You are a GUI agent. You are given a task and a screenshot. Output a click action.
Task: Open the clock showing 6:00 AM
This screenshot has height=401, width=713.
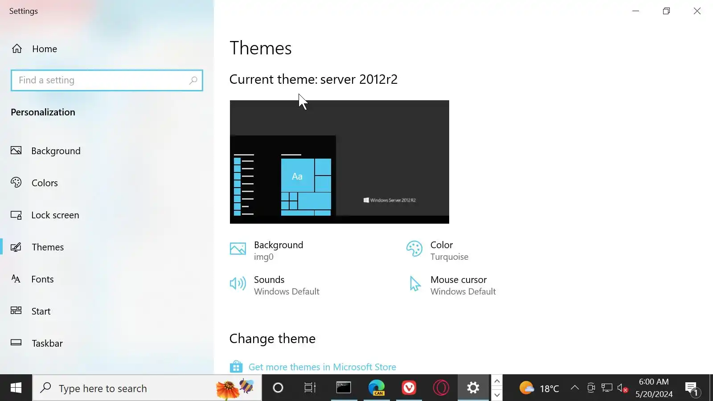[x=654, y=388]
